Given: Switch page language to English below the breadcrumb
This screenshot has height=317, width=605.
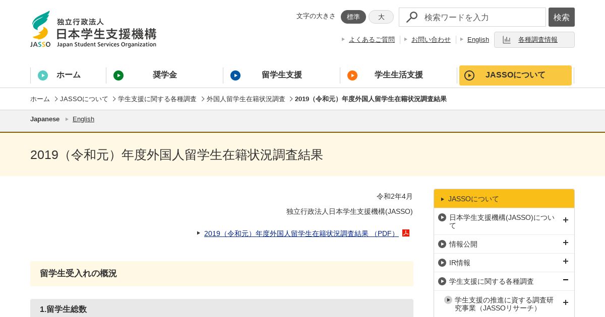Looking at the screenshot, I should coord(83,119).
